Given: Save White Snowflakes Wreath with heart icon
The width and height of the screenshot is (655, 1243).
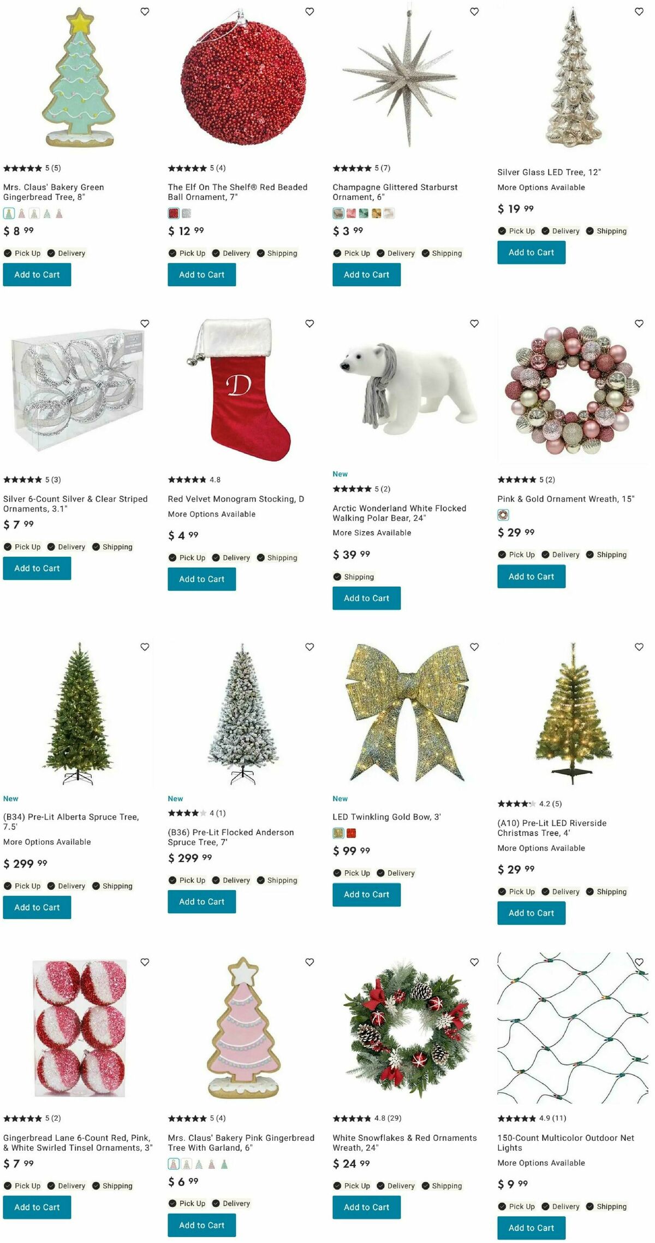Looking at the screenshot, I should point(474,962).
